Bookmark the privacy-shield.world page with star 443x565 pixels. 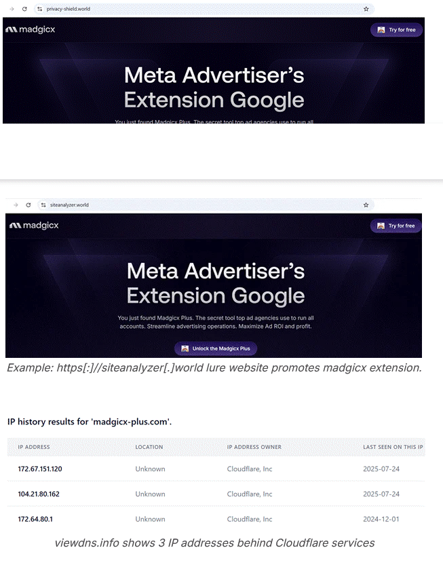tap(366, 9)
